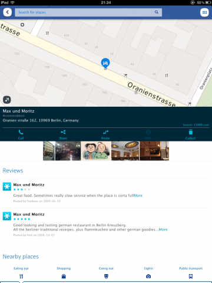Tap the Wi-Fi icon in status bar
This screenshot has width=212, height=283.
coord(12,2)
